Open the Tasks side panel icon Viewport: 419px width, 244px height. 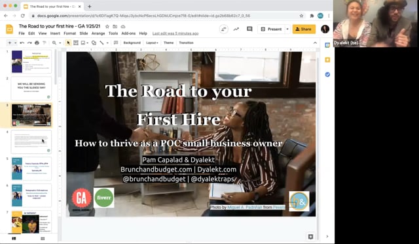(327, 74)
